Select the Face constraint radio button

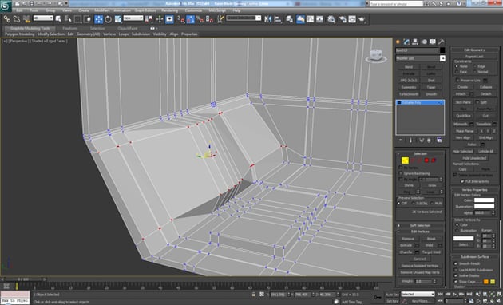coord(457,72)
